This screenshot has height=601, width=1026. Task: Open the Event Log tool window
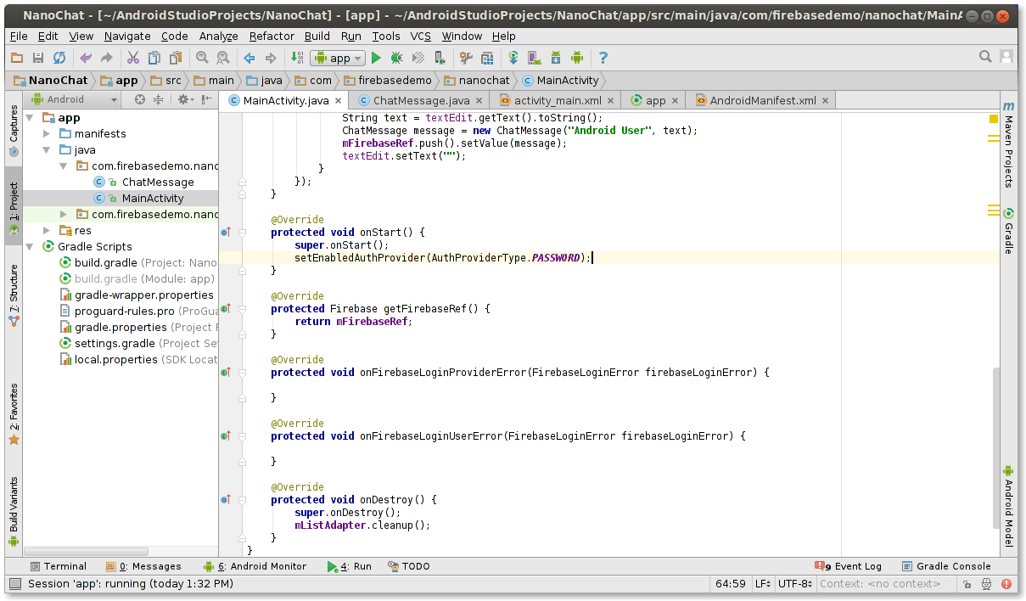point(848,566)
